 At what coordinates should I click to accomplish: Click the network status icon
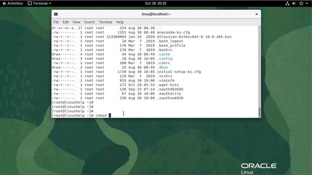287,3
